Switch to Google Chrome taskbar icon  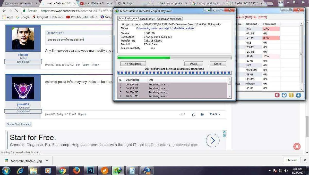pyautogui.click(x=62, y=171)
